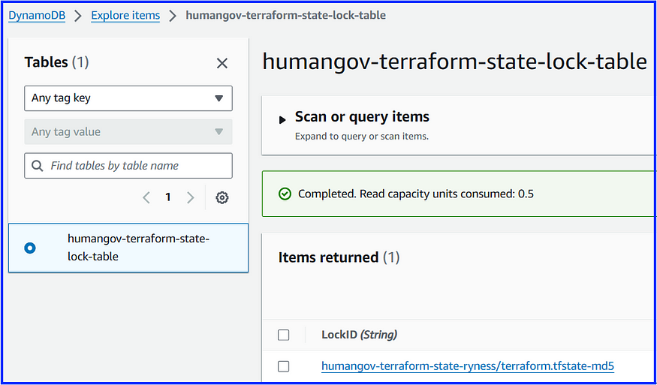Click the humangov-terraform-state-lock-table page title

pyautogui.click(x=454, y=62)
